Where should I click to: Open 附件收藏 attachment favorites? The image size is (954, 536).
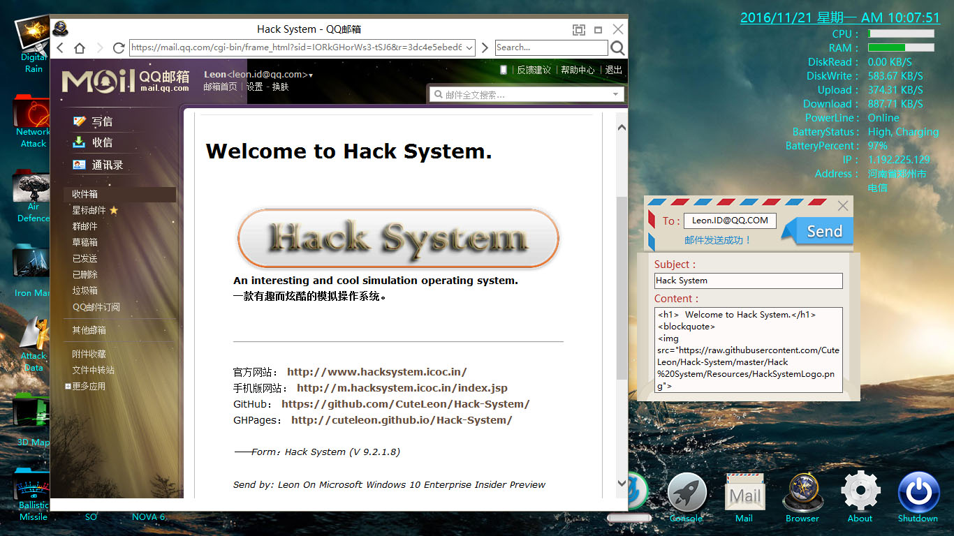pos(89,354)
